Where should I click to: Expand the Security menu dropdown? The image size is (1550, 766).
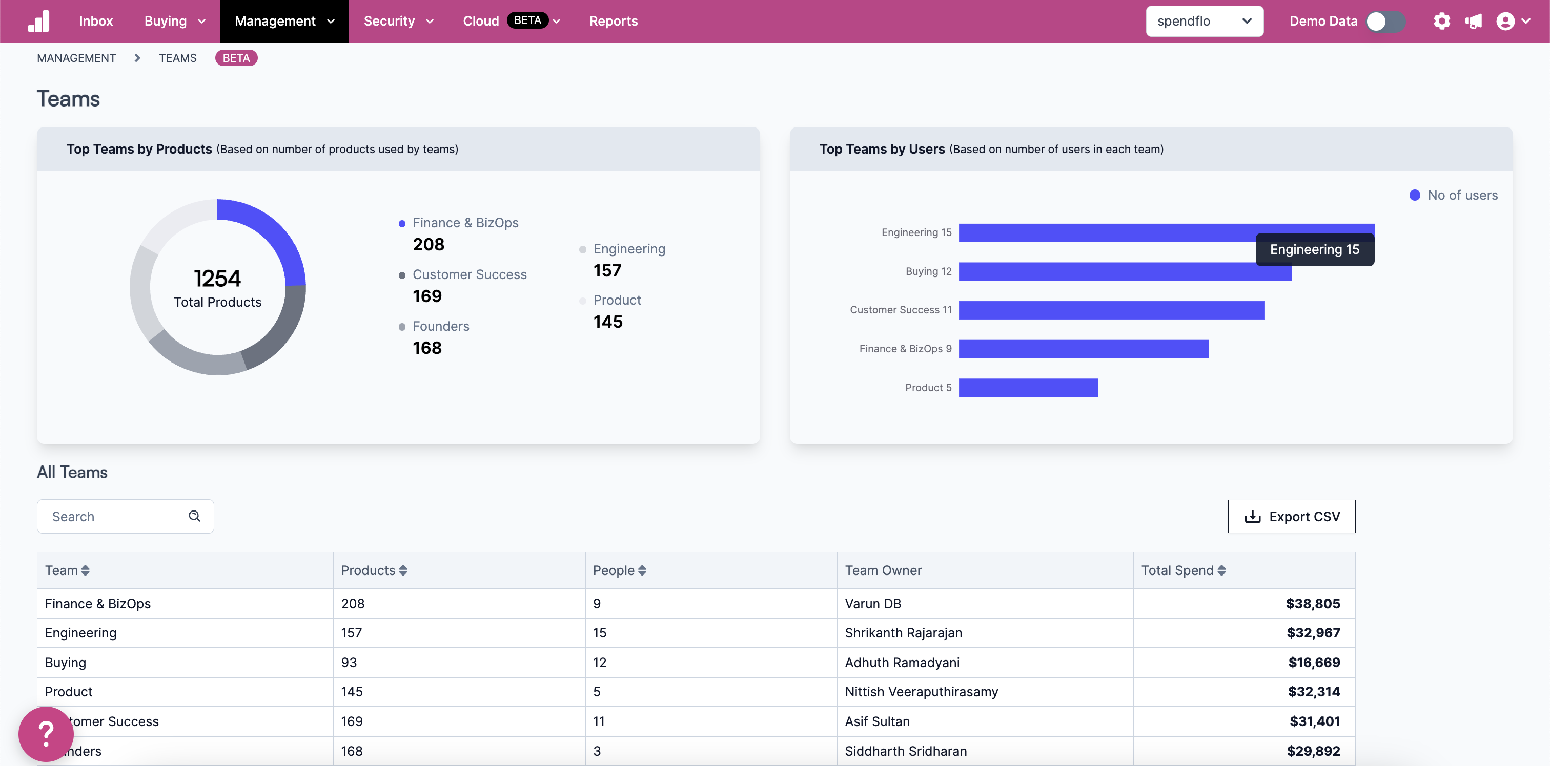point(398,21)
